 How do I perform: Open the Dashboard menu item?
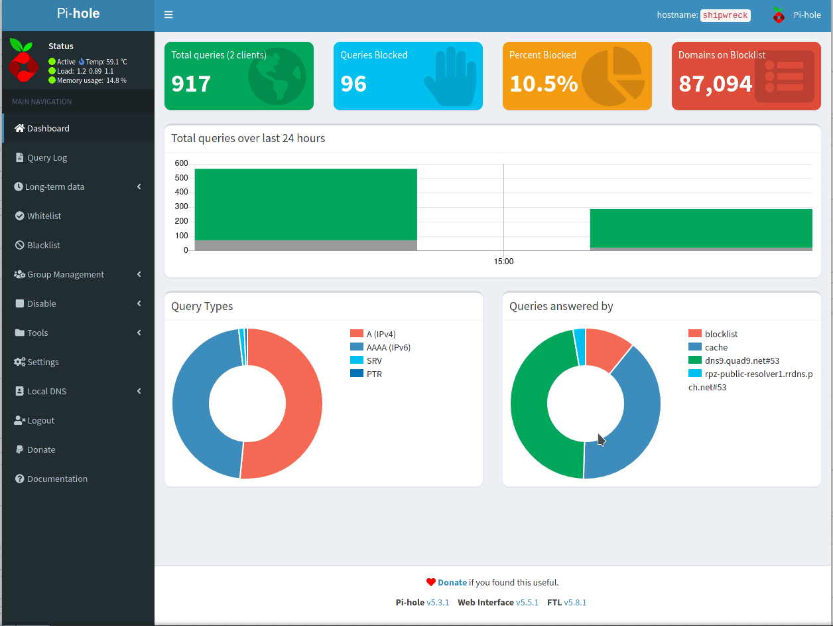pos(78,128)
